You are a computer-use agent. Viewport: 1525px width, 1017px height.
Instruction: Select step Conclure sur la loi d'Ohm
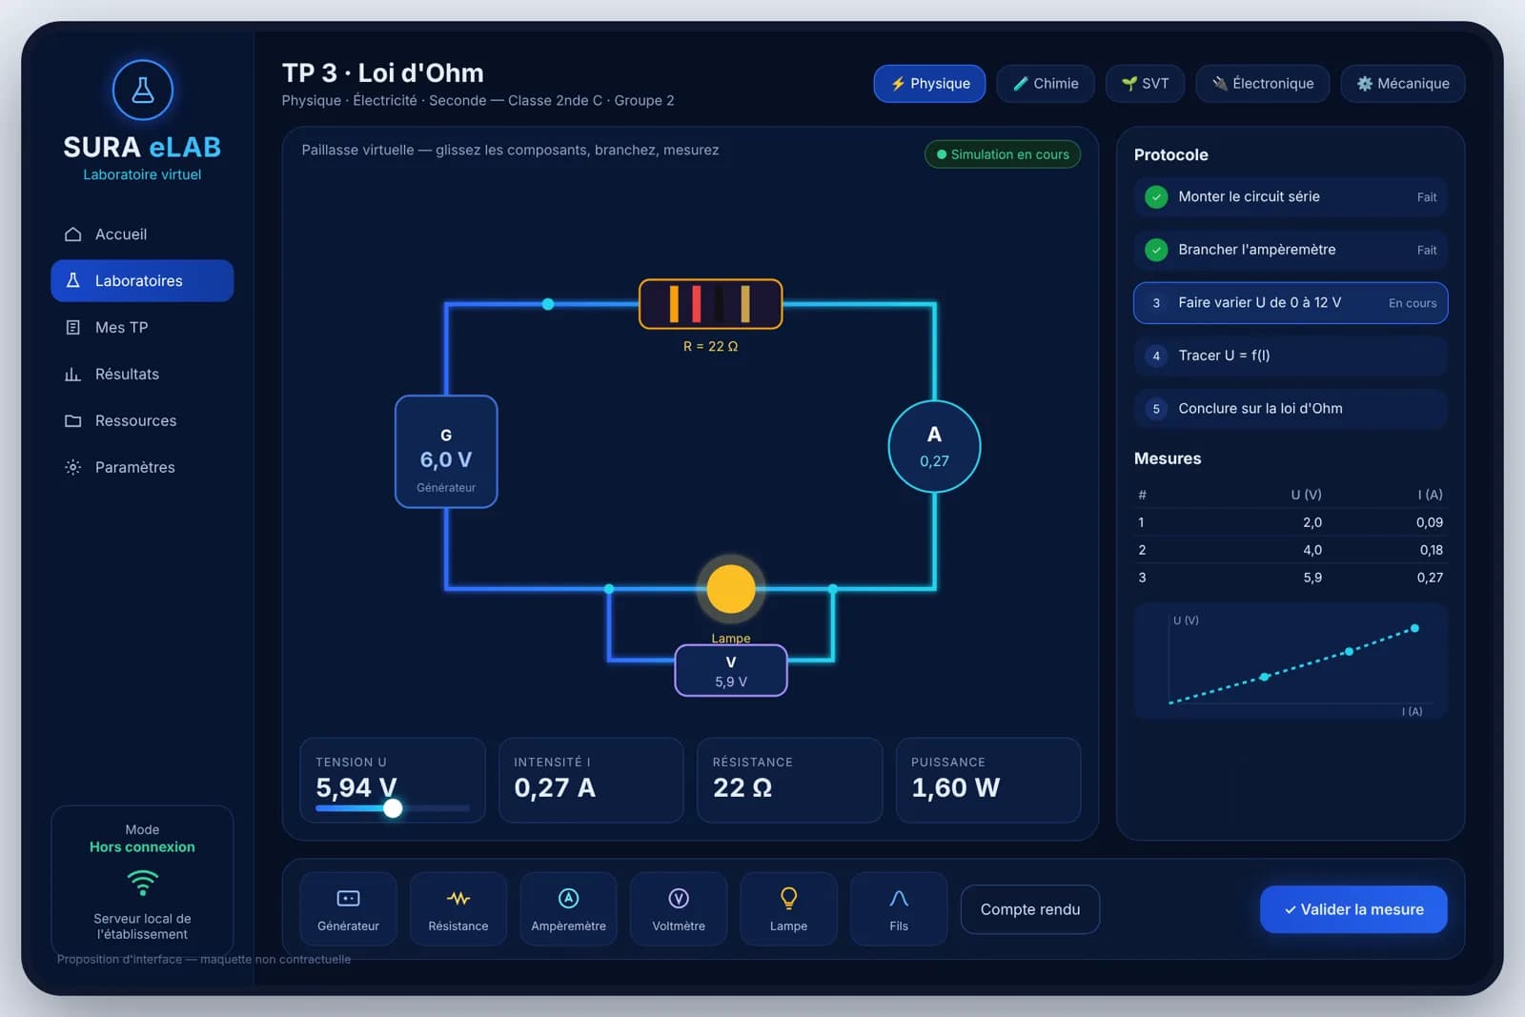(x=1291, y=409)
